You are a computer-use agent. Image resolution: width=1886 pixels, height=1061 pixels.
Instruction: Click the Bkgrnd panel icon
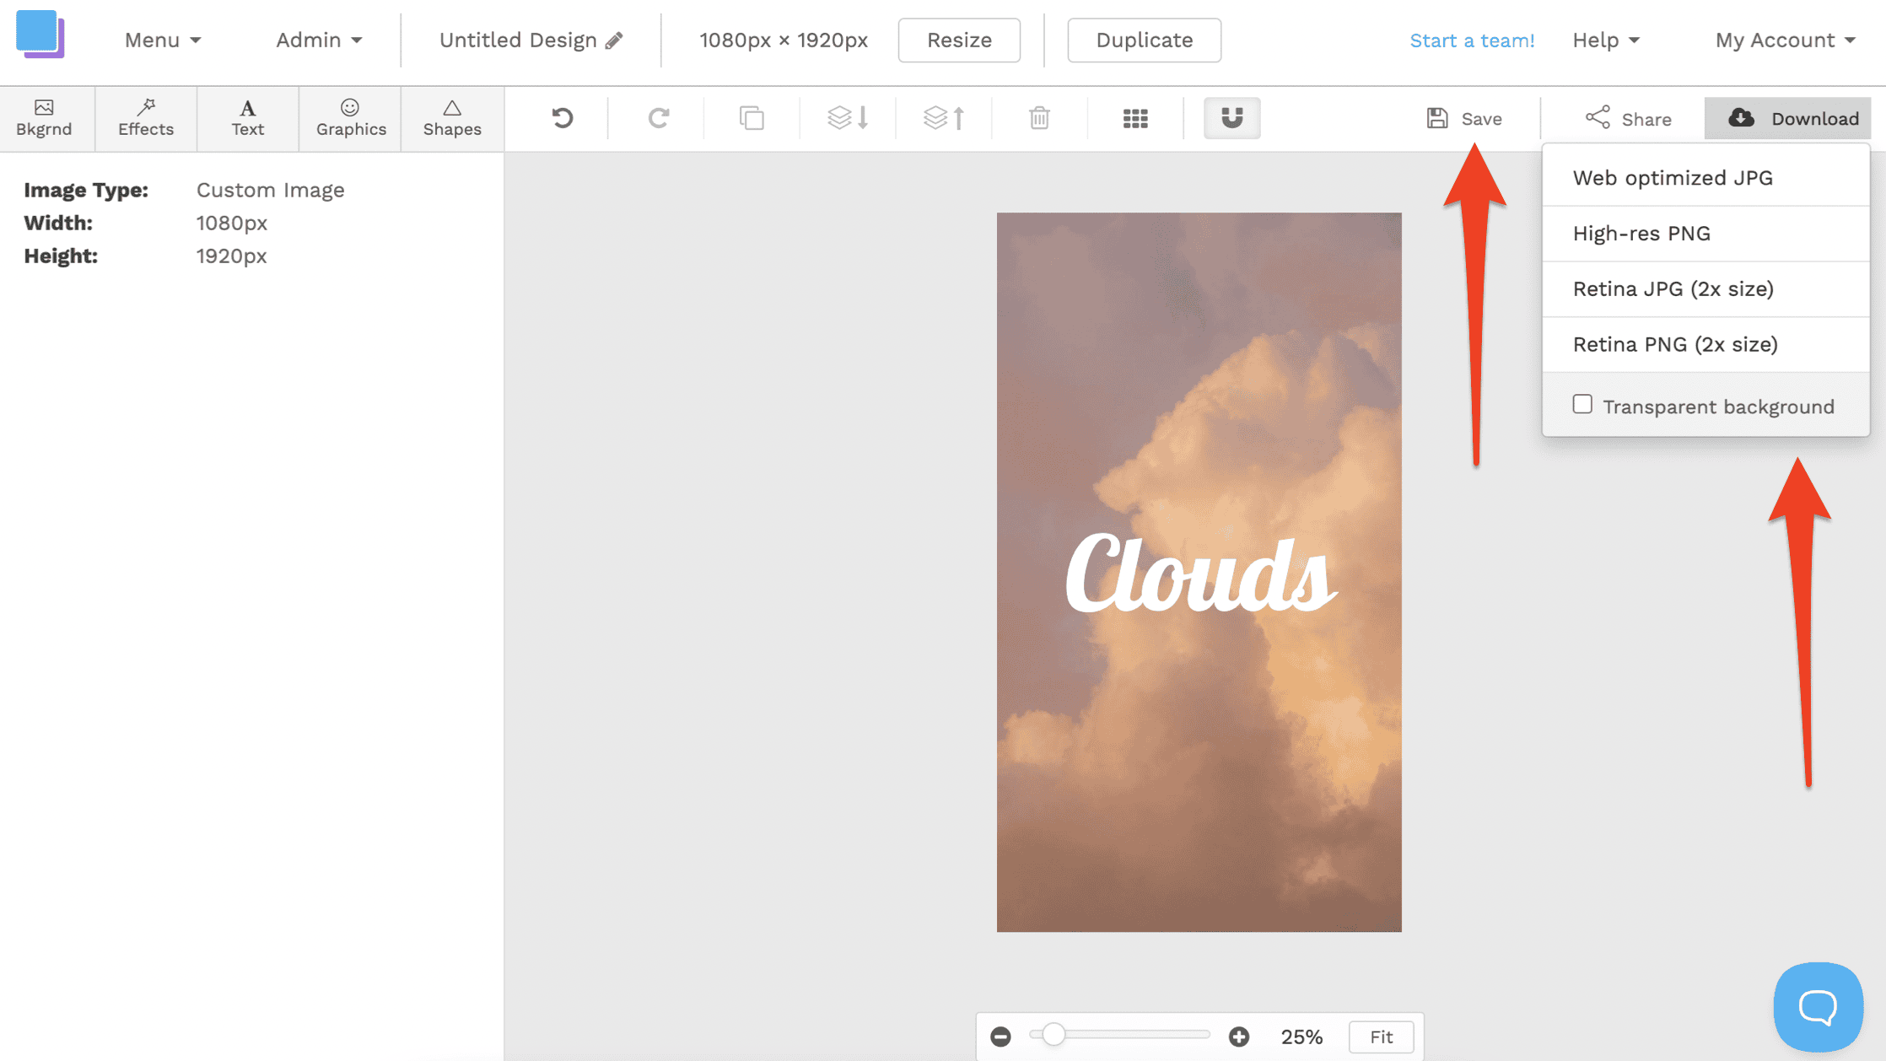coord(44,116)
